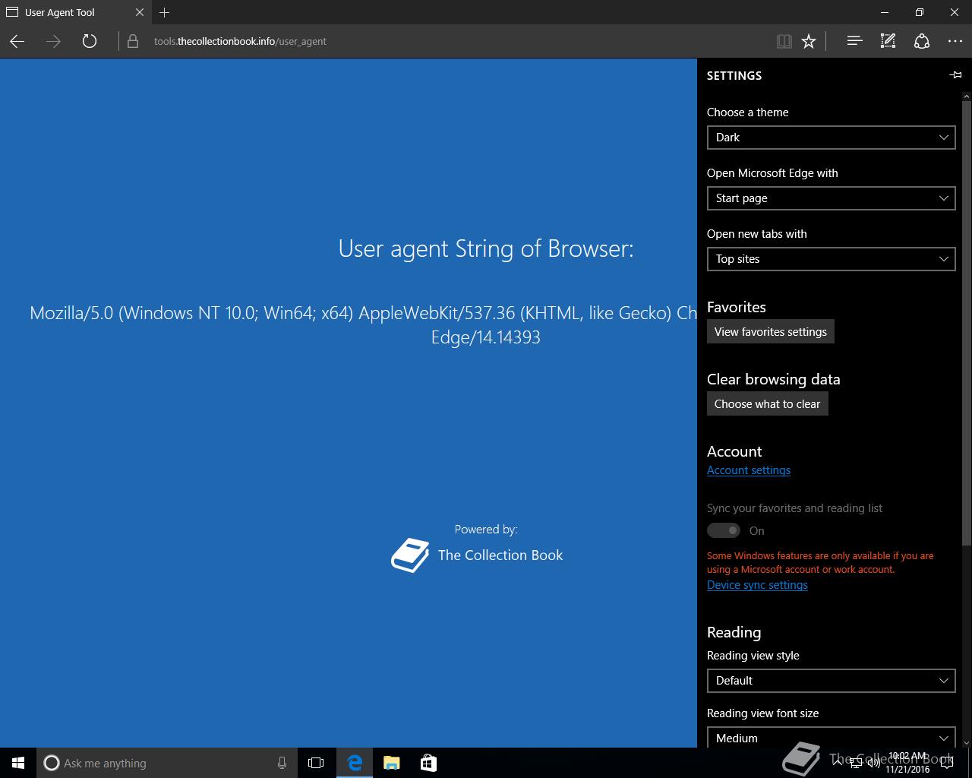Viewport: 972px width, 778px height.
Task: Click the Cortana microphone icon
Action: tap(282, 763)
